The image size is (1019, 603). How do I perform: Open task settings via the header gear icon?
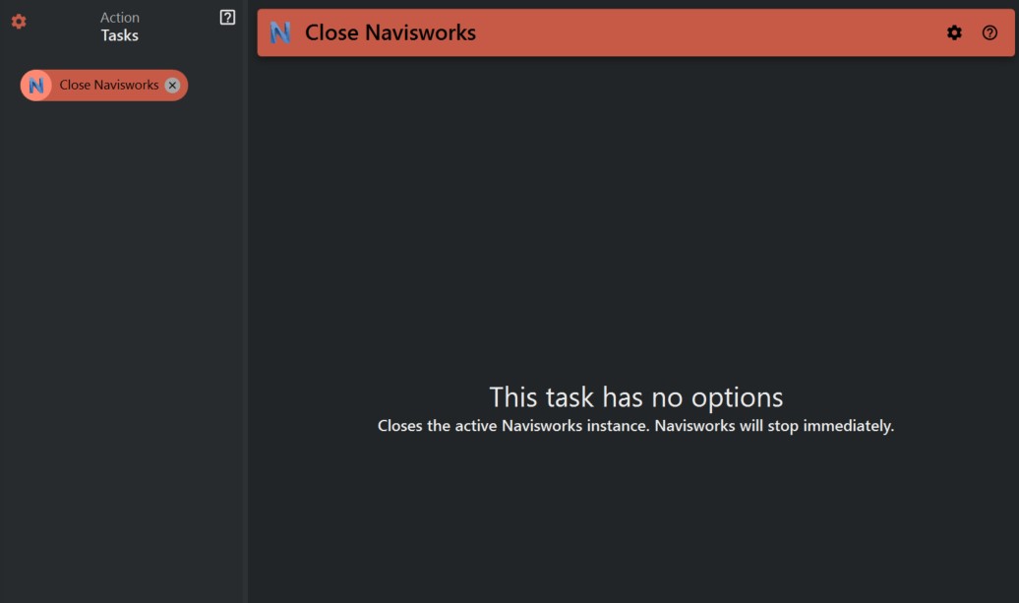(954, 32)
